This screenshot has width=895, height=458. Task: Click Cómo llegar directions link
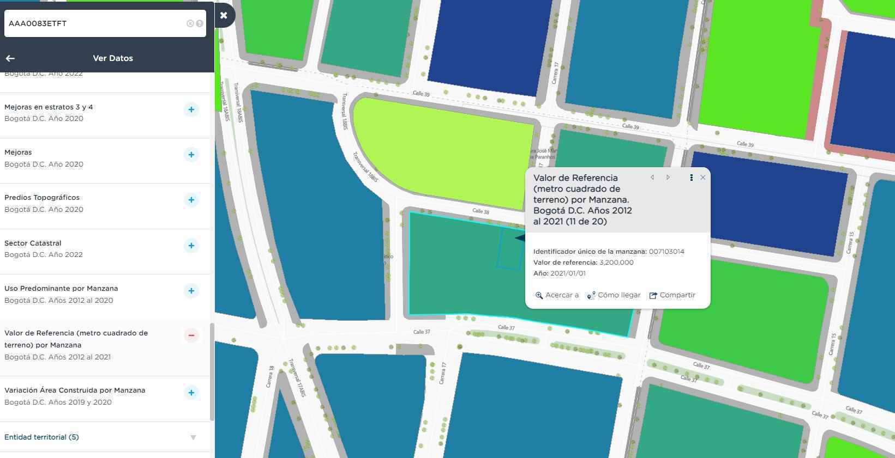pos(614,295)
